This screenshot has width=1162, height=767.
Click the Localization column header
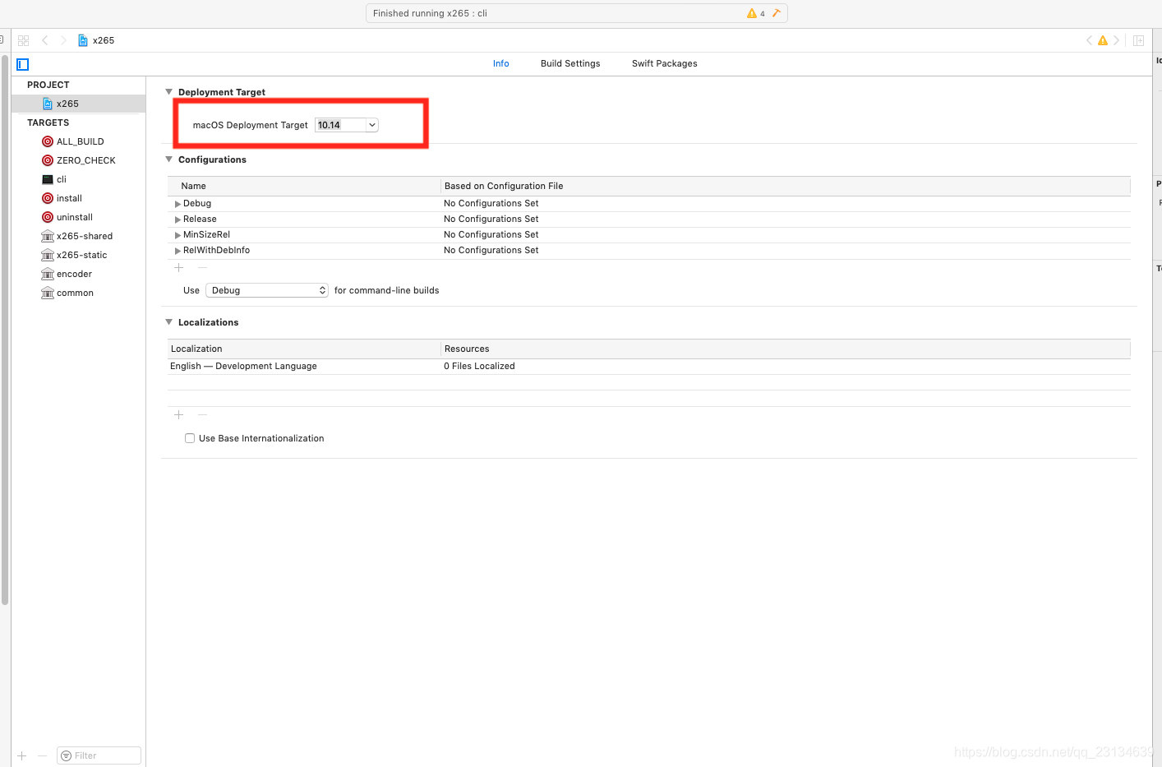[x=305, y=349]
